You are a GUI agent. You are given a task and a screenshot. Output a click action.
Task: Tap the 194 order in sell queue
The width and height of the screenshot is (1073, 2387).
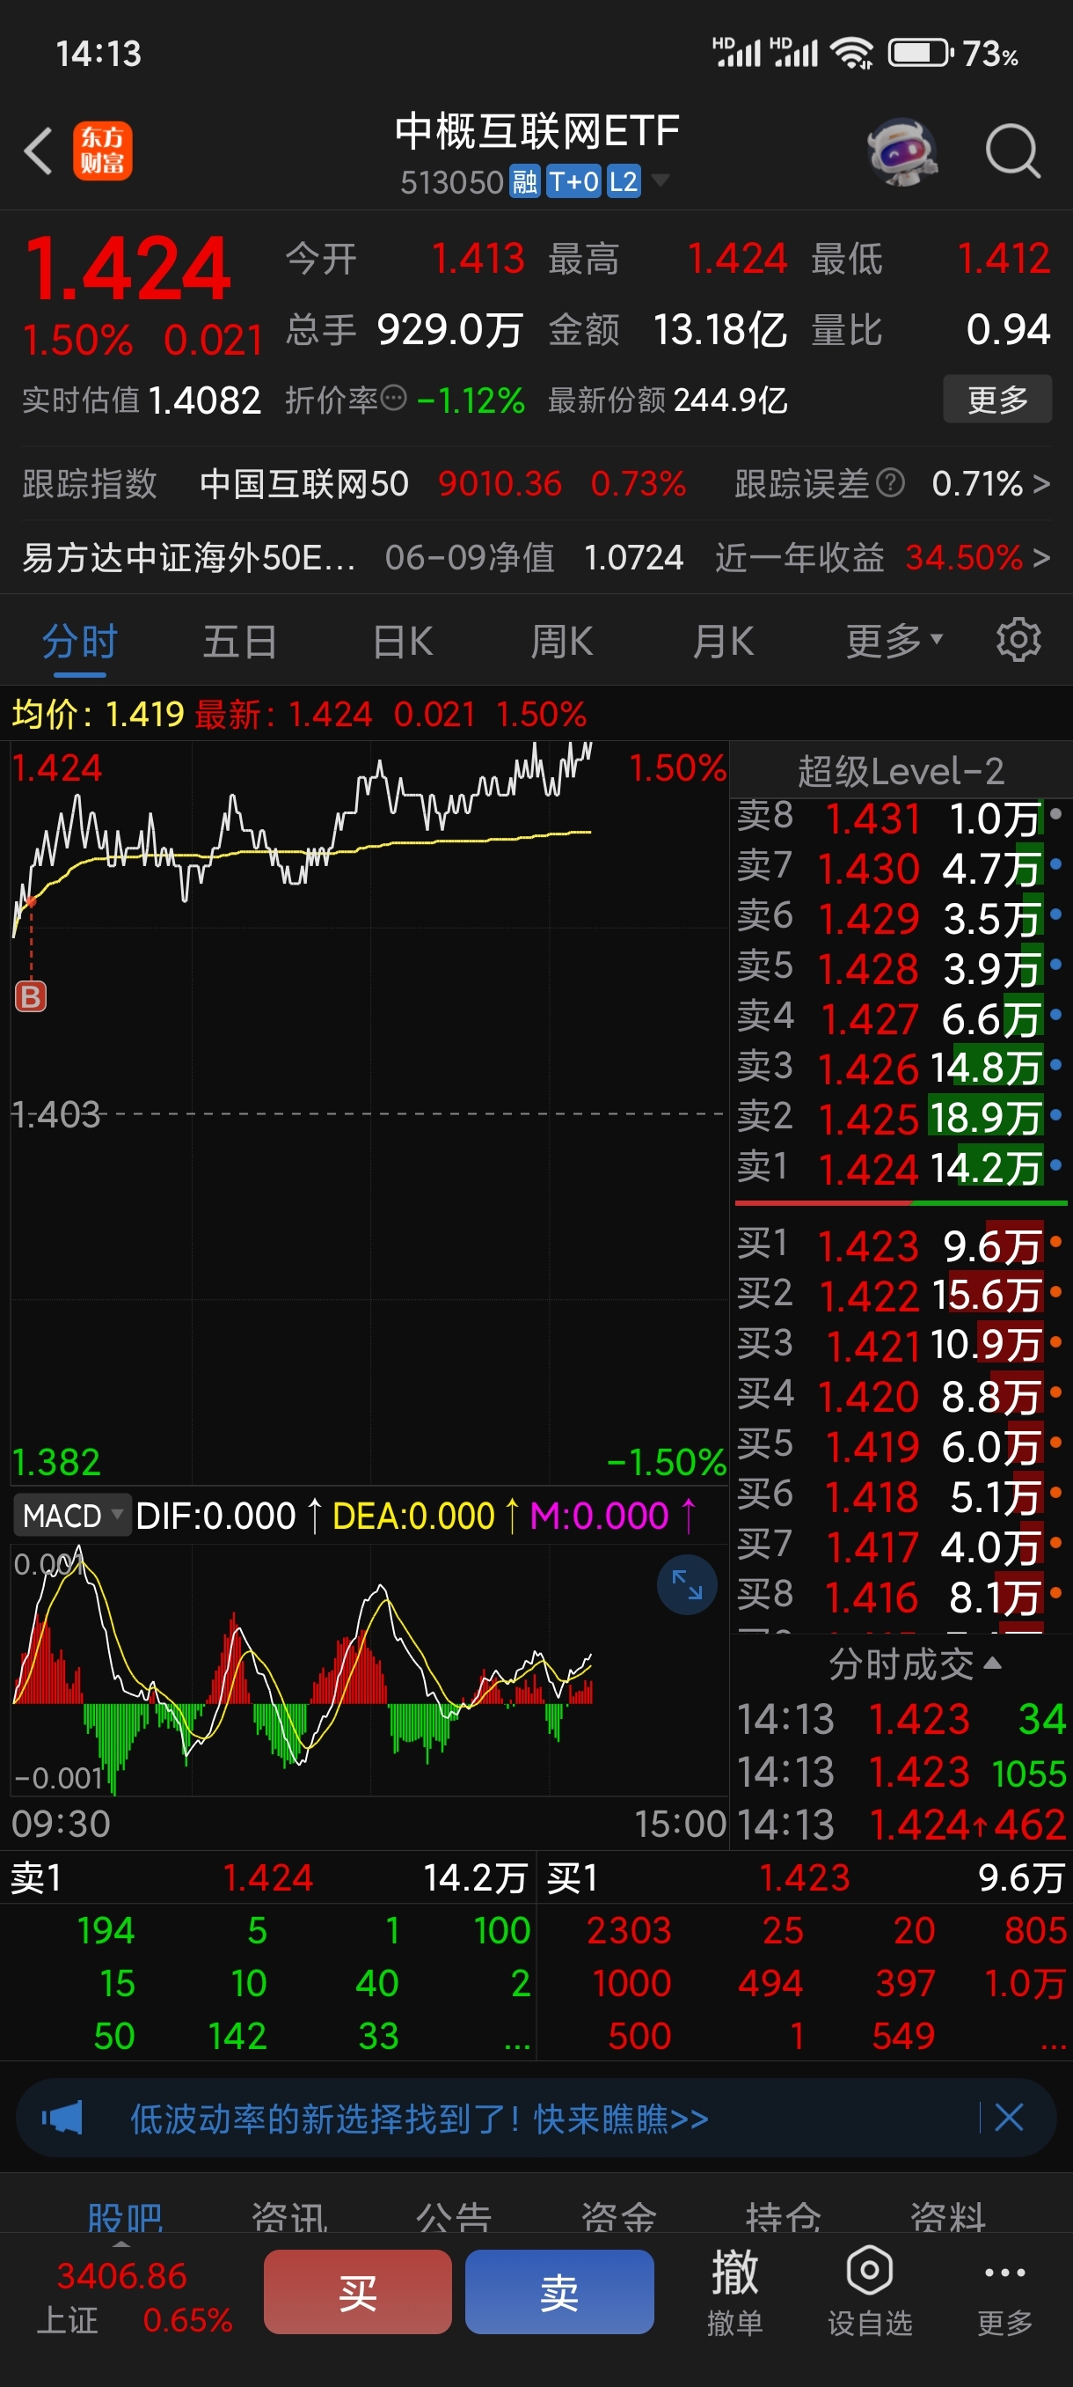pos(106,1930)
